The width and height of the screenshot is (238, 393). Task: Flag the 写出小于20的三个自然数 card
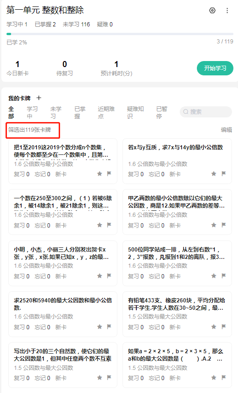[109, 377]
